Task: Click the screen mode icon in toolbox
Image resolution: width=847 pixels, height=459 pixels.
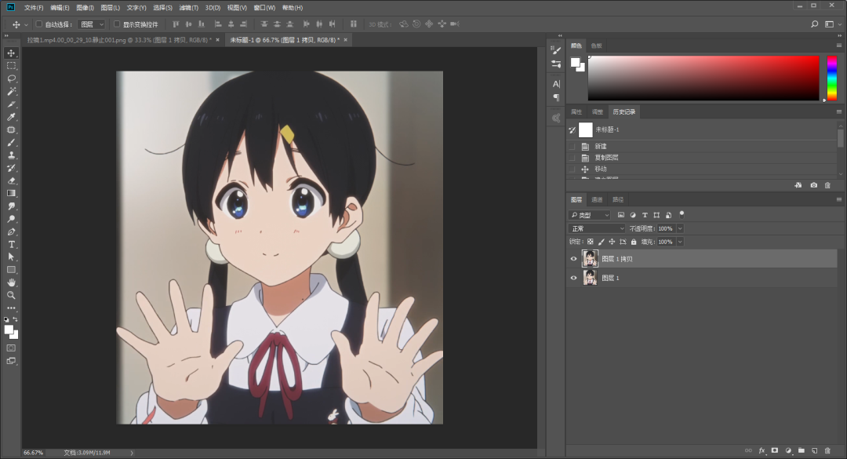Action: (x=11, y=361)
